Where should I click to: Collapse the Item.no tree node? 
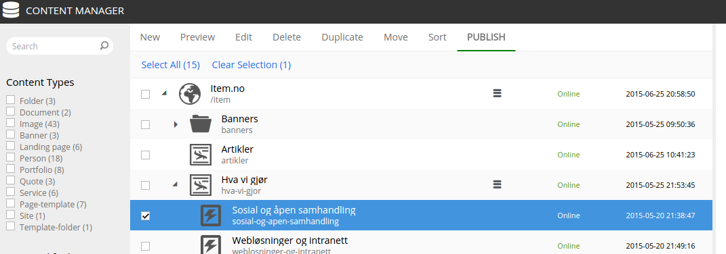(x=164, y=93)
